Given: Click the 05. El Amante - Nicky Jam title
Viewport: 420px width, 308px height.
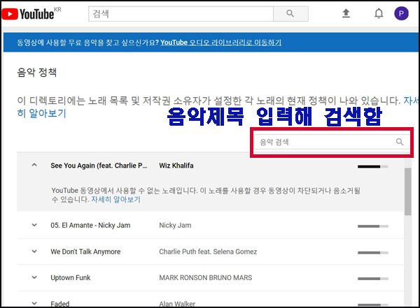Looking at the screenshot, I should (x=90, y=226).
